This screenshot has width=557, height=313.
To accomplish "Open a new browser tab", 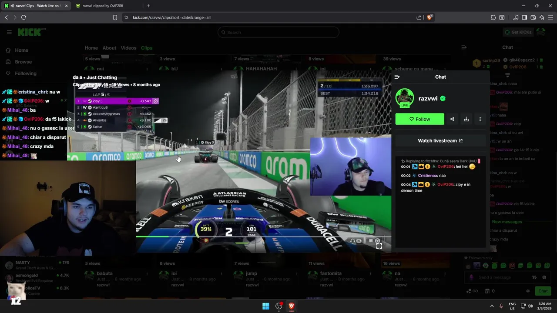I will pyautogui.click(x=148, y=6).
